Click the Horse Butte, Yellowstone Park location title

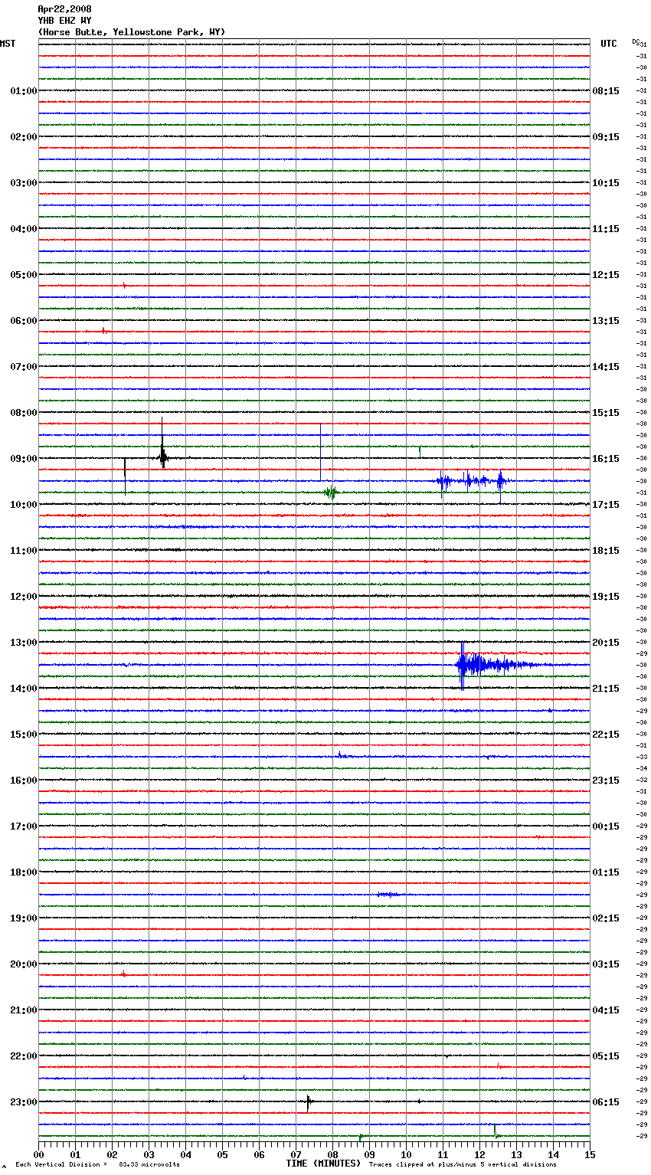coord(132,32)
